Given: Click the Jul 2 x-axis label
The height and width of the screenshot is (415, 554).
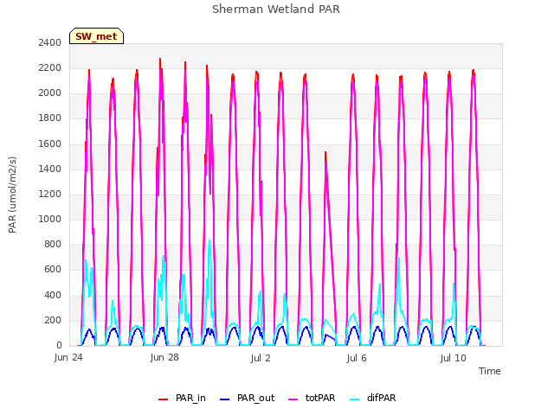Looking at the screenshot, I should (261, 358).
